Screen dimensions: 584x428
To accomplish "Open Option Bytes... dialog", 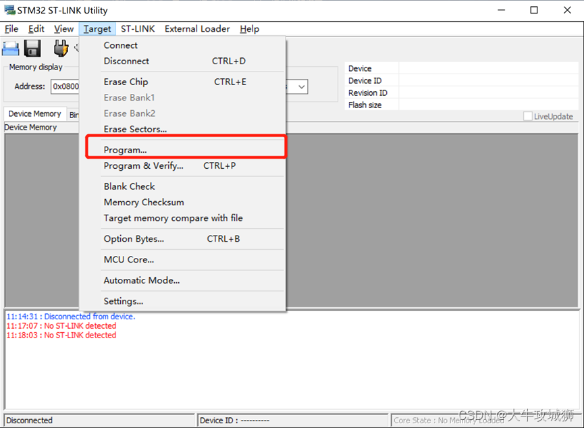I will (x=182, y=239).
